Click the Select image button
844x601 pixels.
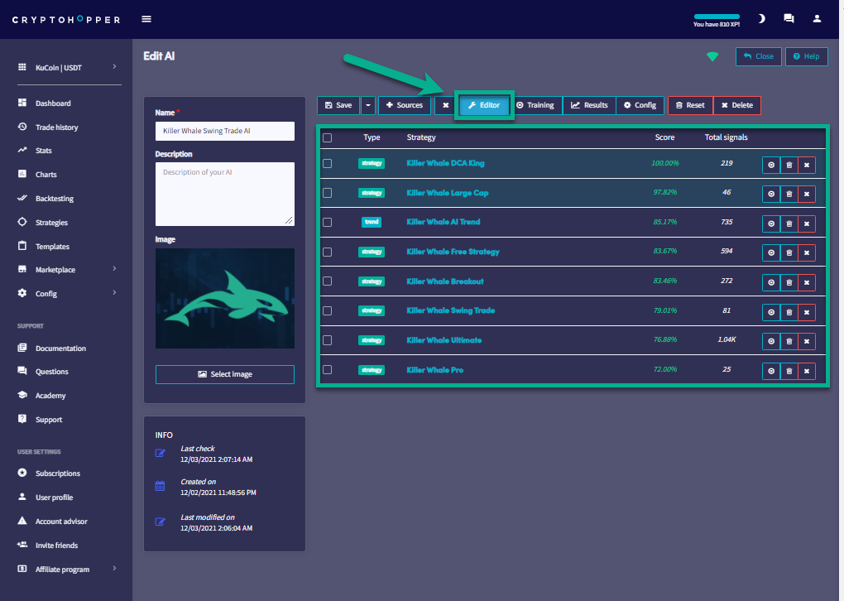click(224, 374)
